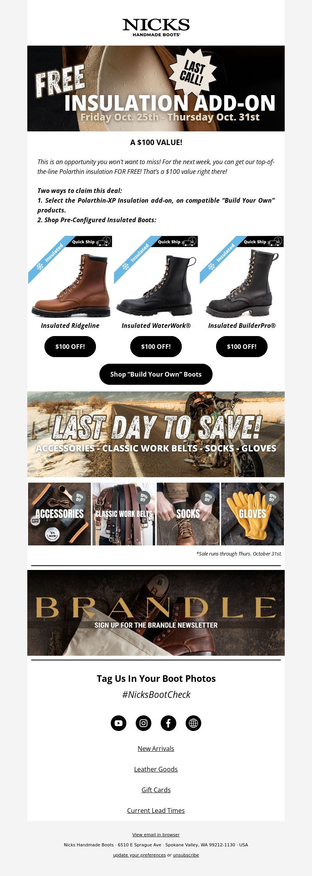The image size is (312, 876).
Task: Click $100 OFF under Insulated BuilderPro
Action: click(242, 347)
